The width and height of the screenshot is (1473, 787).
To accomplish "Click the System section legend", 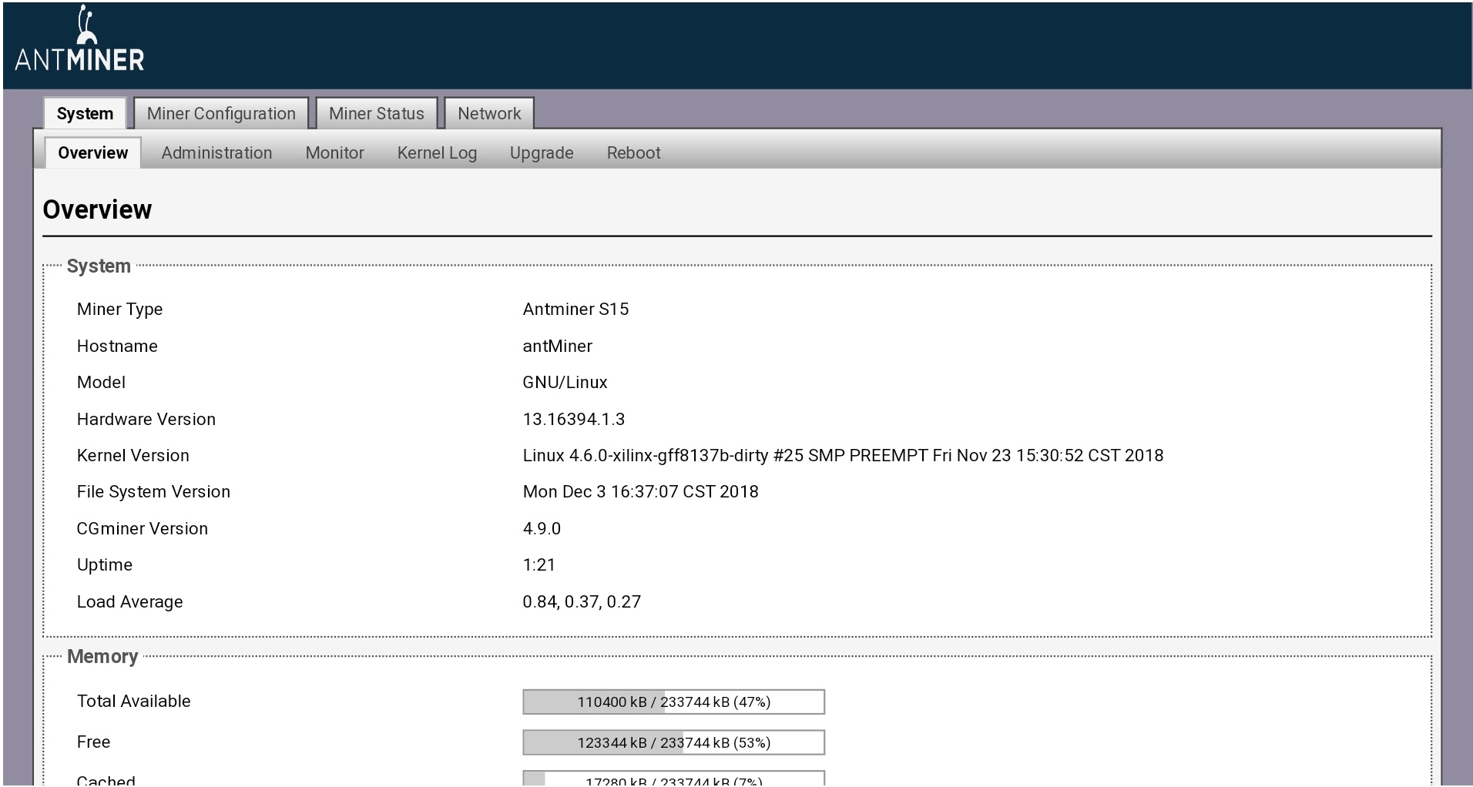I will click(x=99, y=266).
